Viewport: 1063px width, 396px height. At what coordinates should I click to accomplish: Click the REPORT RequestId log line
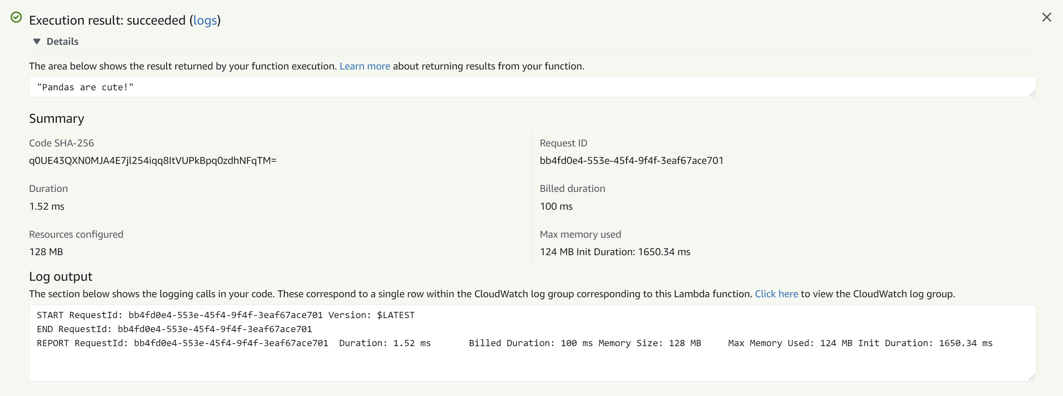pos(514,343)
